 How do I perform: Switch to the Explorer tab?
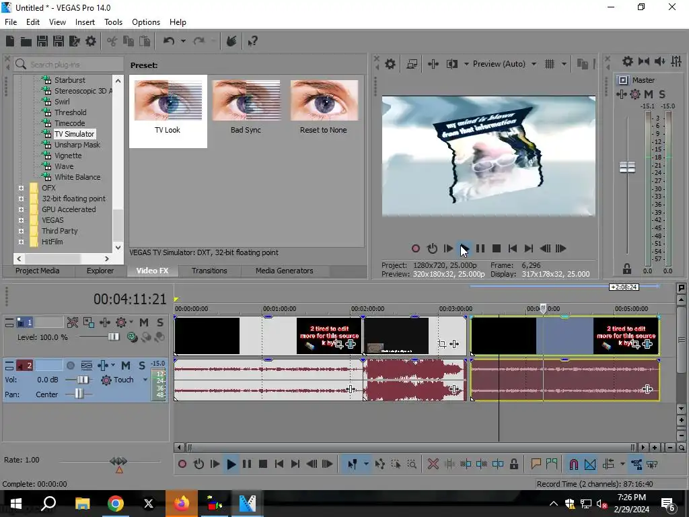coord(100,271)
